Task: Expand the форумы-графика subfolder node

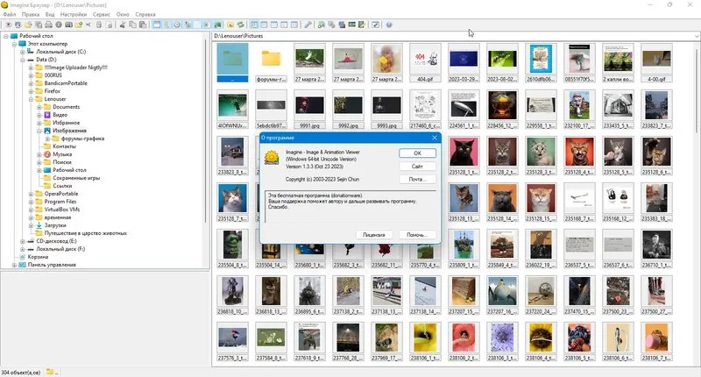Action: (x=48, y=139)
